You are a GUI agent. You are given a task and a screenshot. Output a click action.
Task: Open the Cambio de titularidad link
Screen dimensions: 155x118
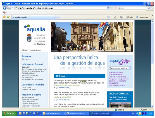(117, 77)
